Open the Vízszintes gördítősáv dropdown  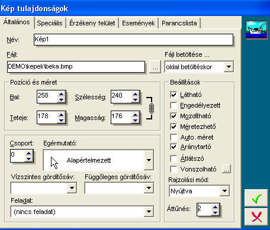[72, 188]
